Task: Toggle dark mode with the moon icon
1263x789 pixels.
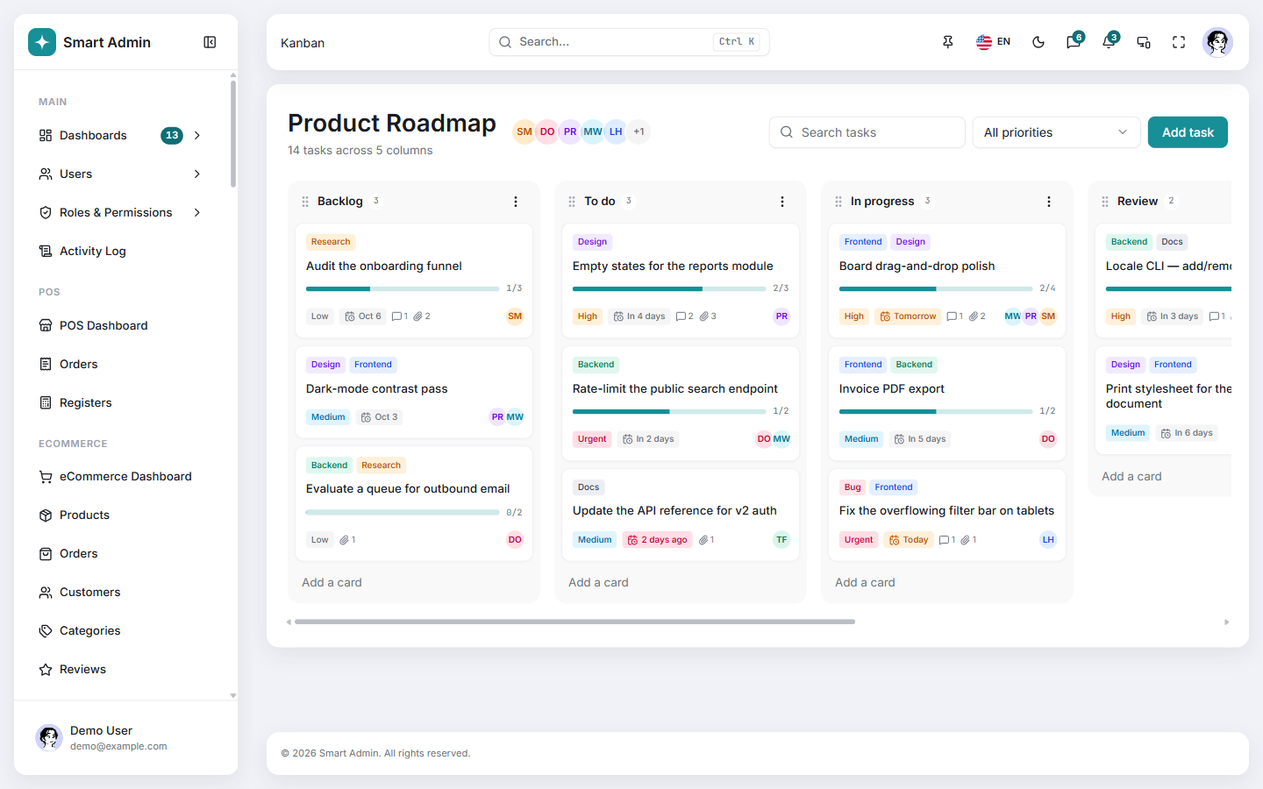Action: point(1038,42)
